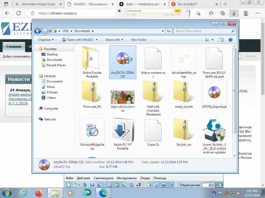Click the Search Downloads field
265x198 pixels.
click(x=205, y=31)
